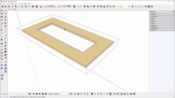Switch to Wireframe face style

pyautogui.click(x=139, y=7)
